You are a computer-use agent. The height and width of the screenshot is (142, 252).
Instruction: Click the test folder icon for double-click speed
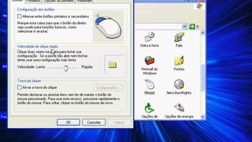[113, 65]
